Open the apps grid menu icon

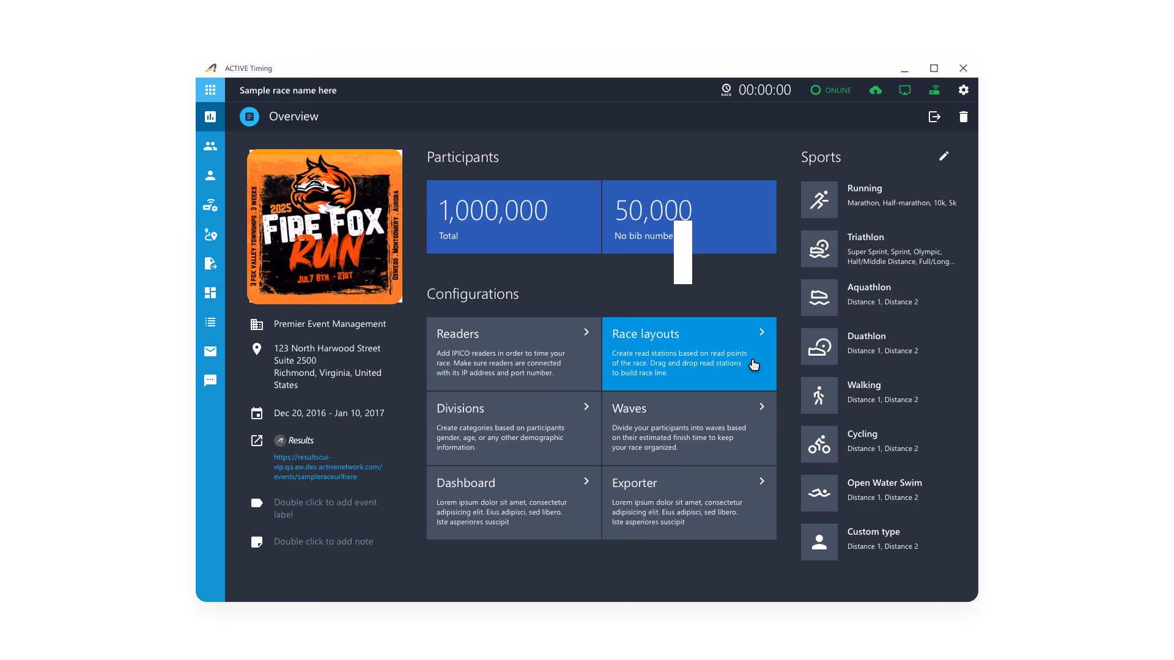210,90
